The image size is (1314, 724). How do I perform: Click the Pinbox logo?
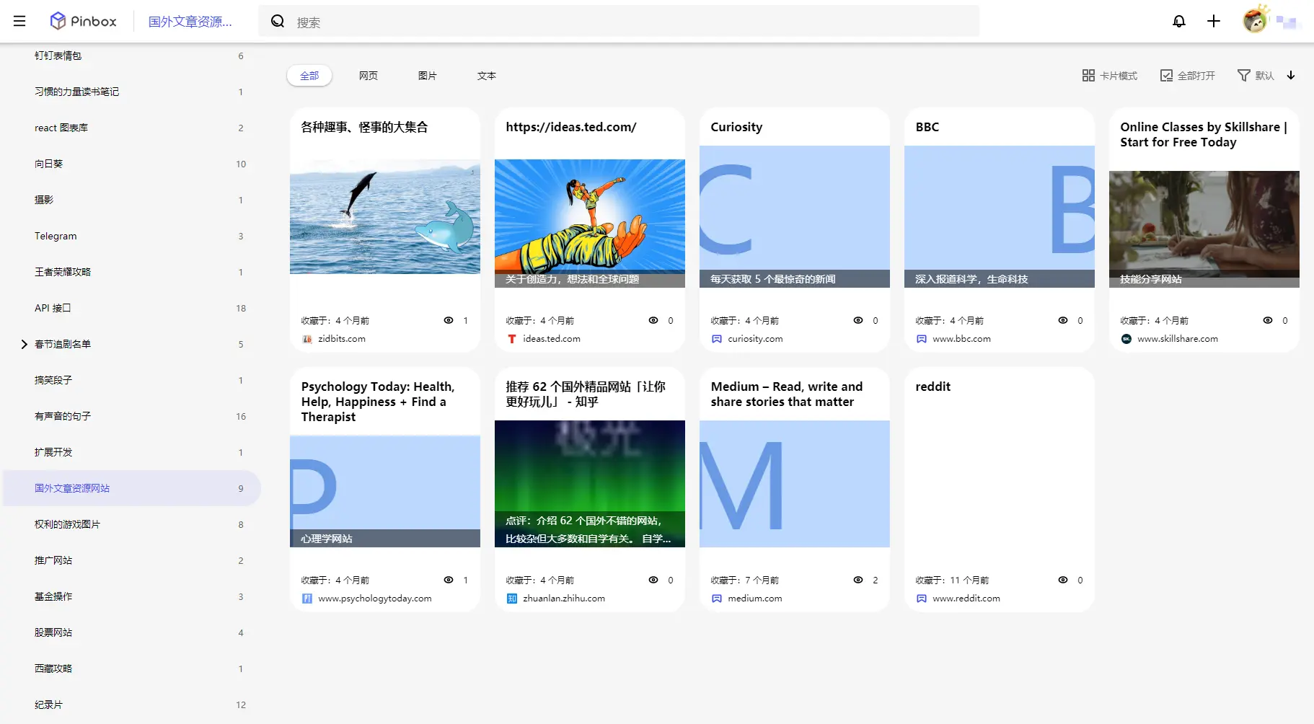pyautogui.click(x=83, y=22)
